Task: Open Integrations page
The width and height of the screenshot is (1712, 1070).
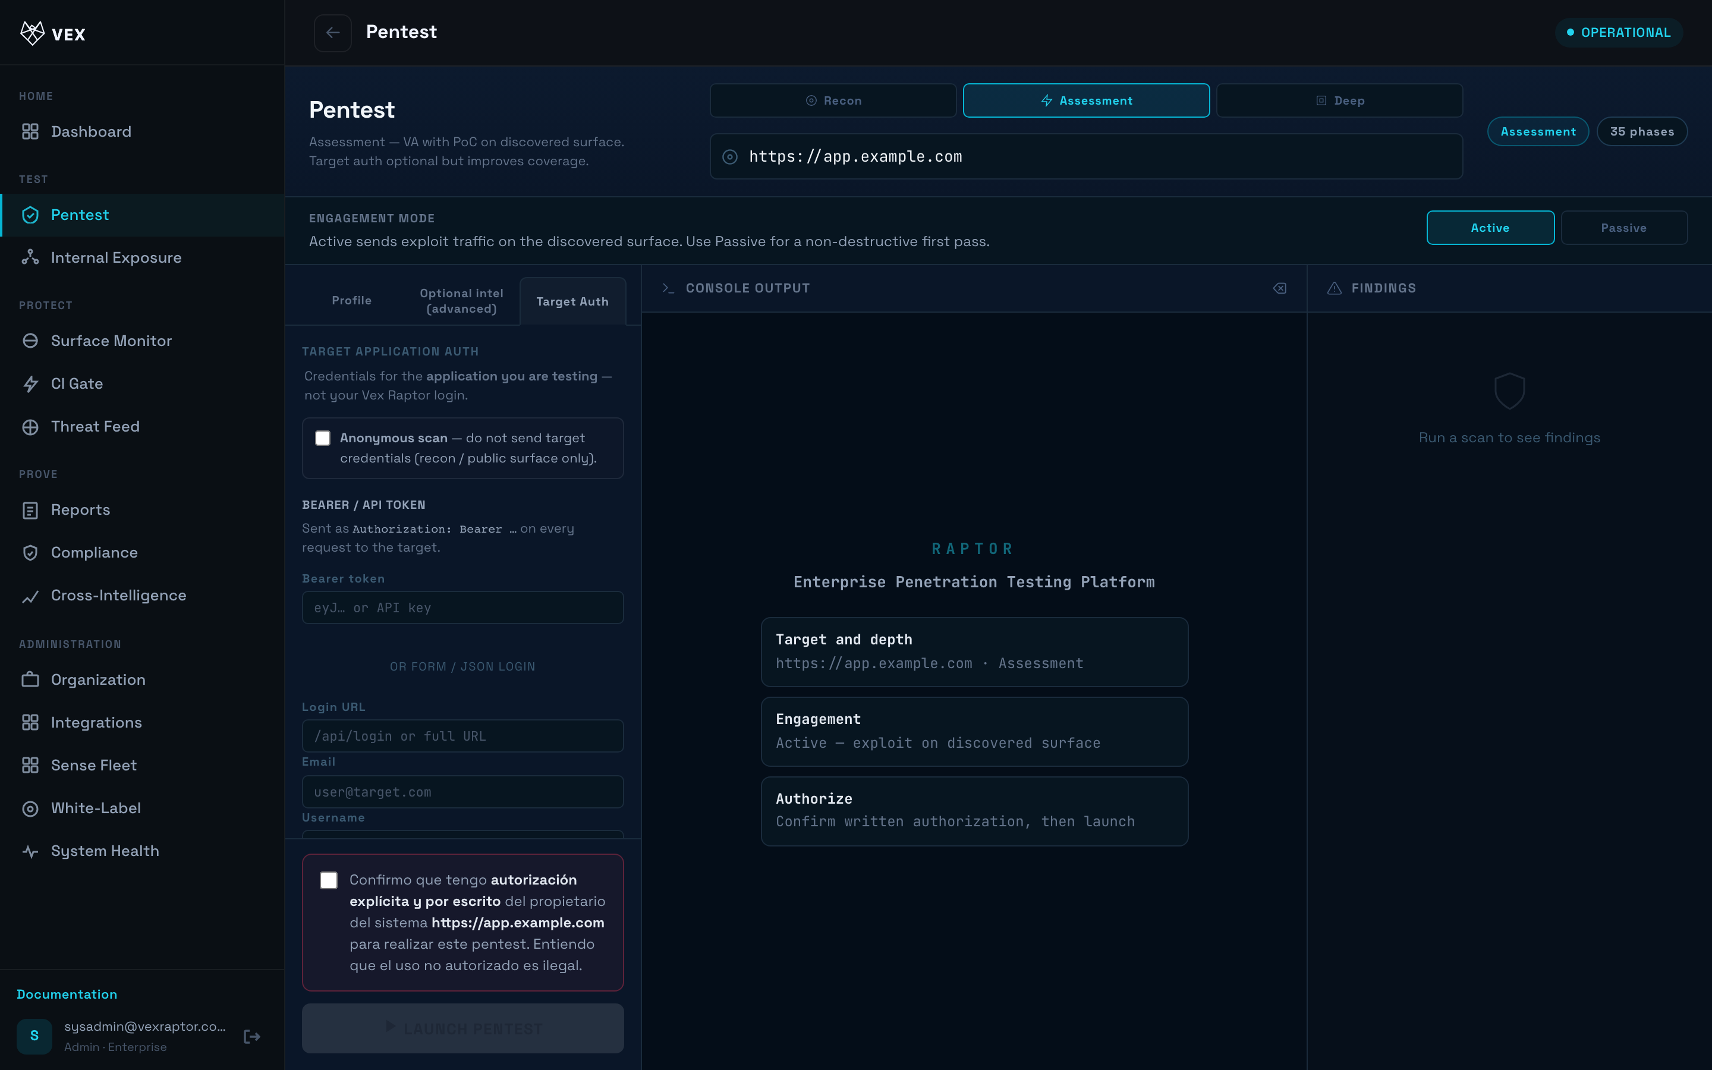Action: tap(141, 722)
